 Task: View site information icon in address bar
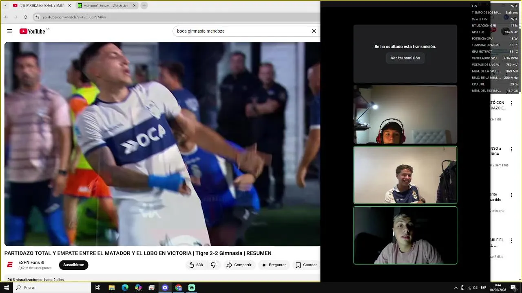(x=37, y=17)
